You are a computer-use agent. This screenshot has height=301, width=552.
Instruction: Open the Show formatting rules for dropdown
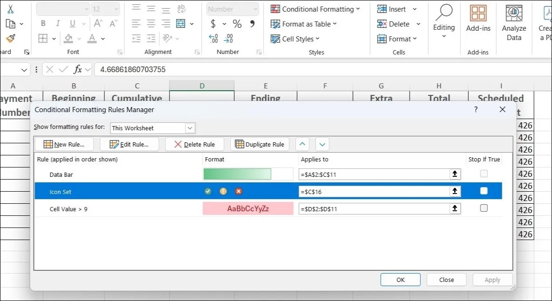(x=189, y=127)
